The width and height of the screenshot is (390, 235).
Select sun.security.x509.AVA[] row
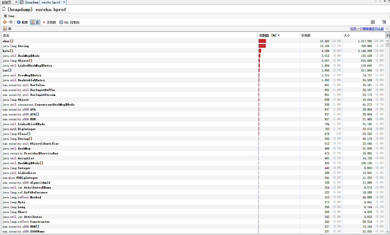pos(194,114)
